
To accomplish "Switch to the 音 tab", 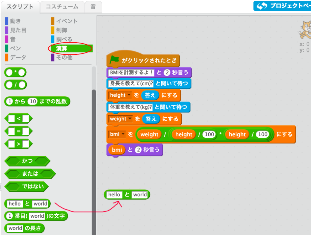I will click(x=93, y=7).
